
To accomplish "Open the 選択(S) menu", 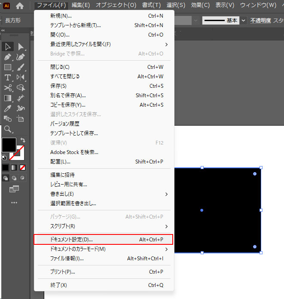I will [176, 5].
